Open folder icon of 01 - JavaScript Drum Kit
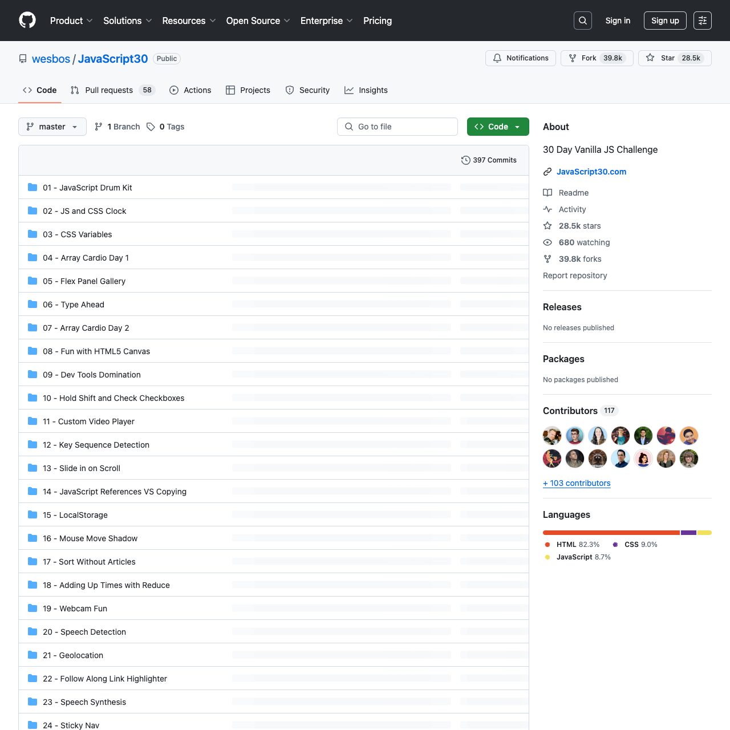Image resolution: width=730 pixels, height=730 pixels. (33, 187)
